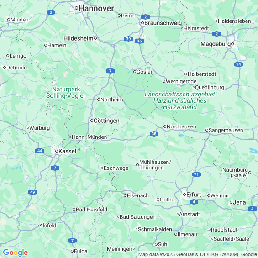Click the A49 highway shield southwest of Kassel

point(32,192)
